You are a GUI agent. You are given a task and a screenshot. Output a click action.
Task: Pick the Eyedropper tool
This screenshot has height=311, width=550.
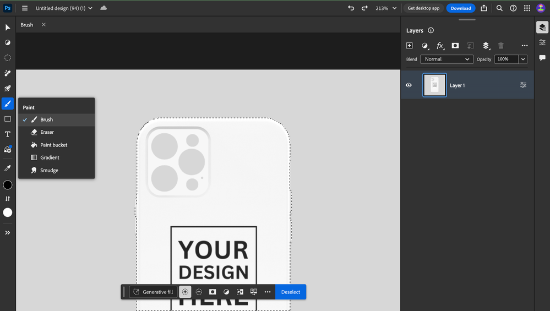coord(8,168)
